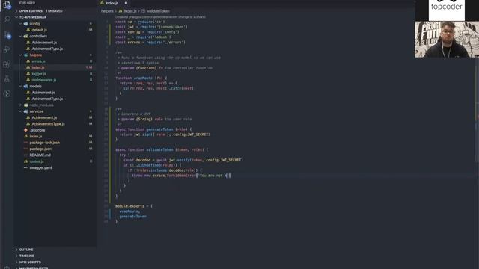The image size is (479, 269).
Task: Open routes.js
Action: pyautogui.click(x=37, y=161)
